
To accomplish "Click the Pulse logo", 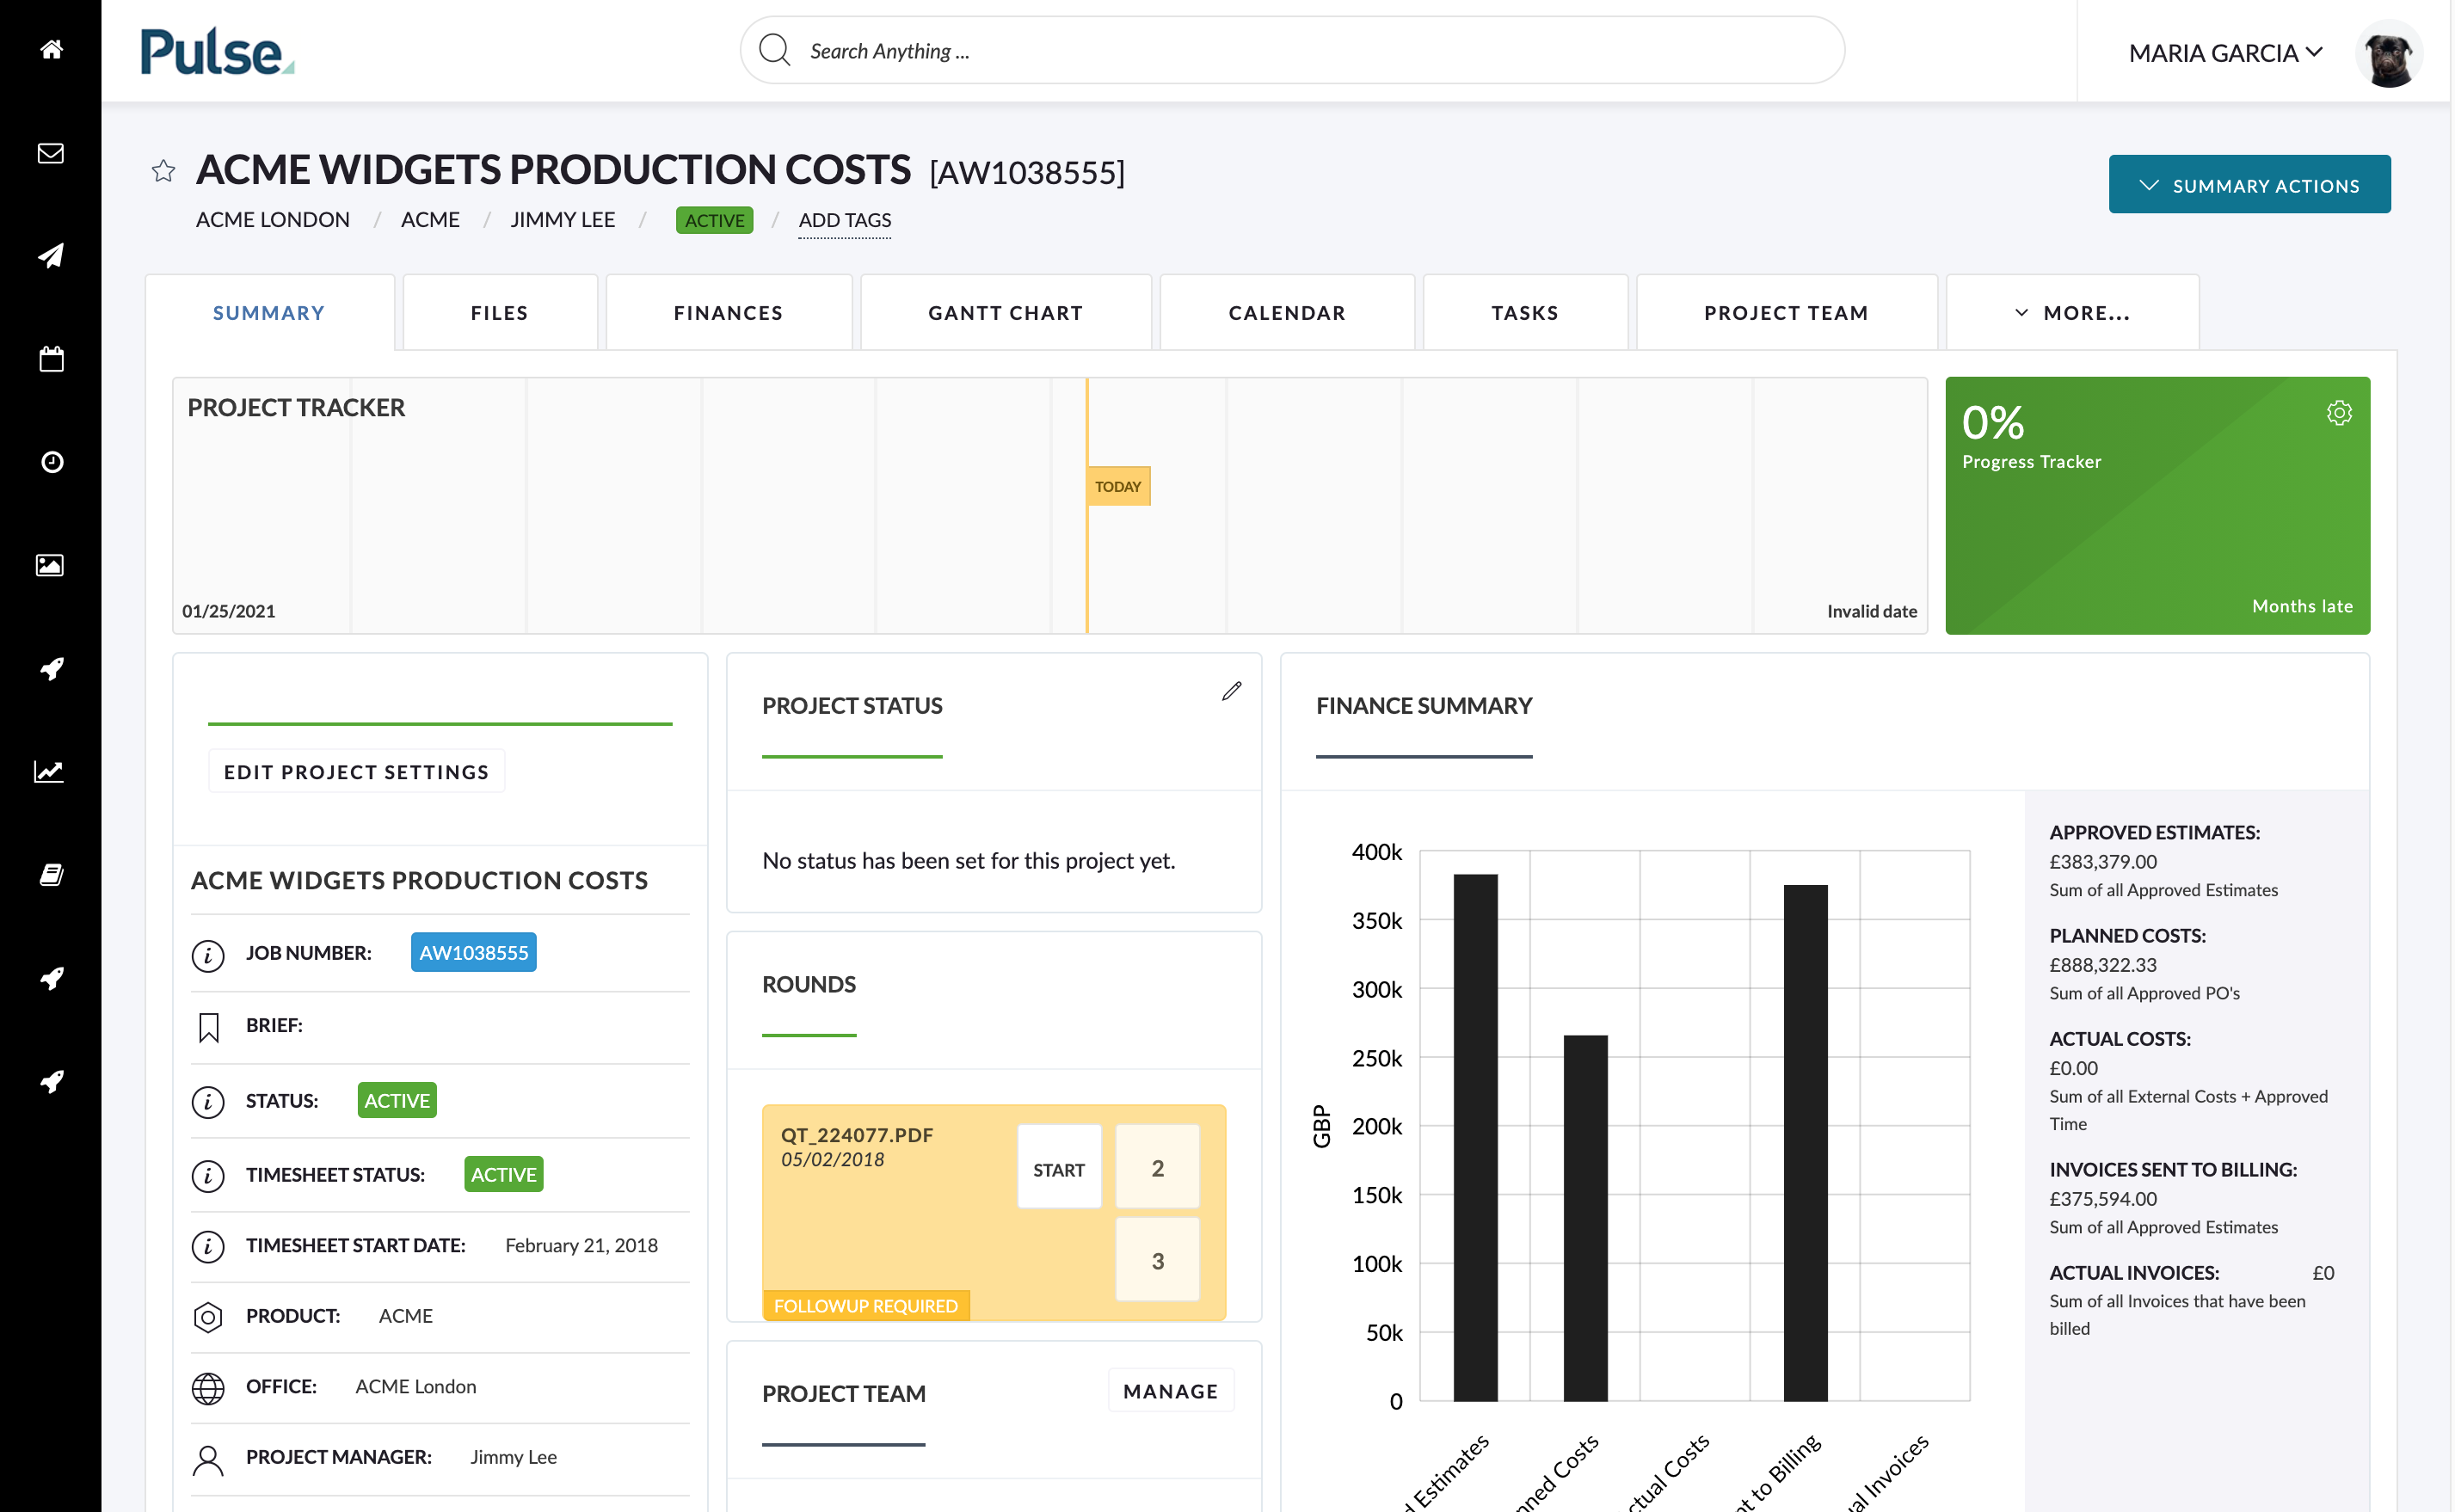I will coord(217,52).
